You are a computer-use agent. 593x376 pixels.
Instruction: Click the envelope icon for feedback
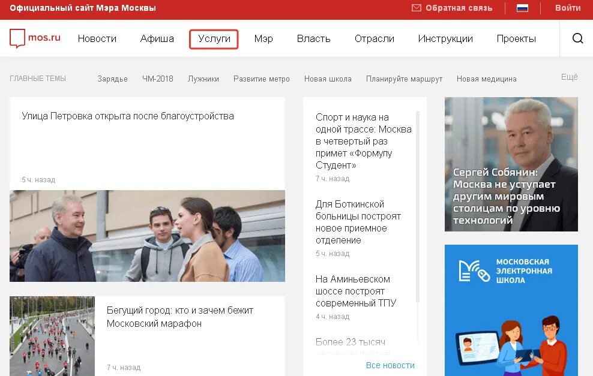pyautogui.click(x=417, y=8)
